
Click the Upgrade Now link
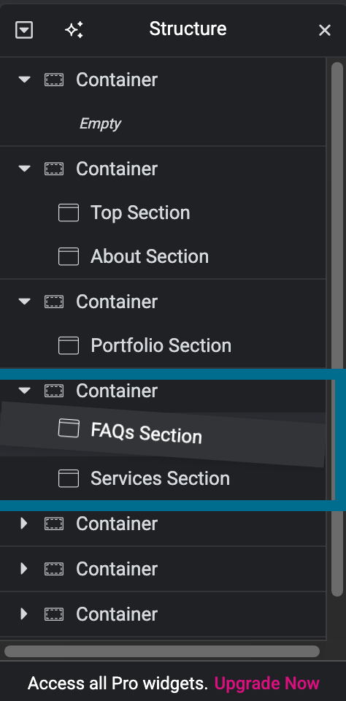tap(267, 683)
